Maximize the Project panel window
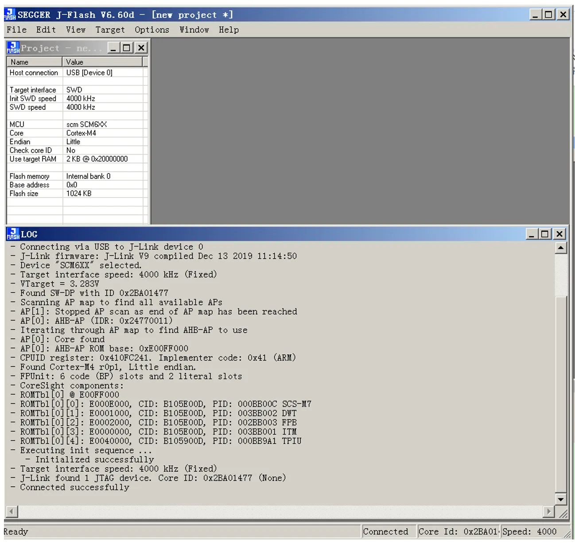Image resolution: width=575 pixels, height=543 pixels. (x=127, y=48)
